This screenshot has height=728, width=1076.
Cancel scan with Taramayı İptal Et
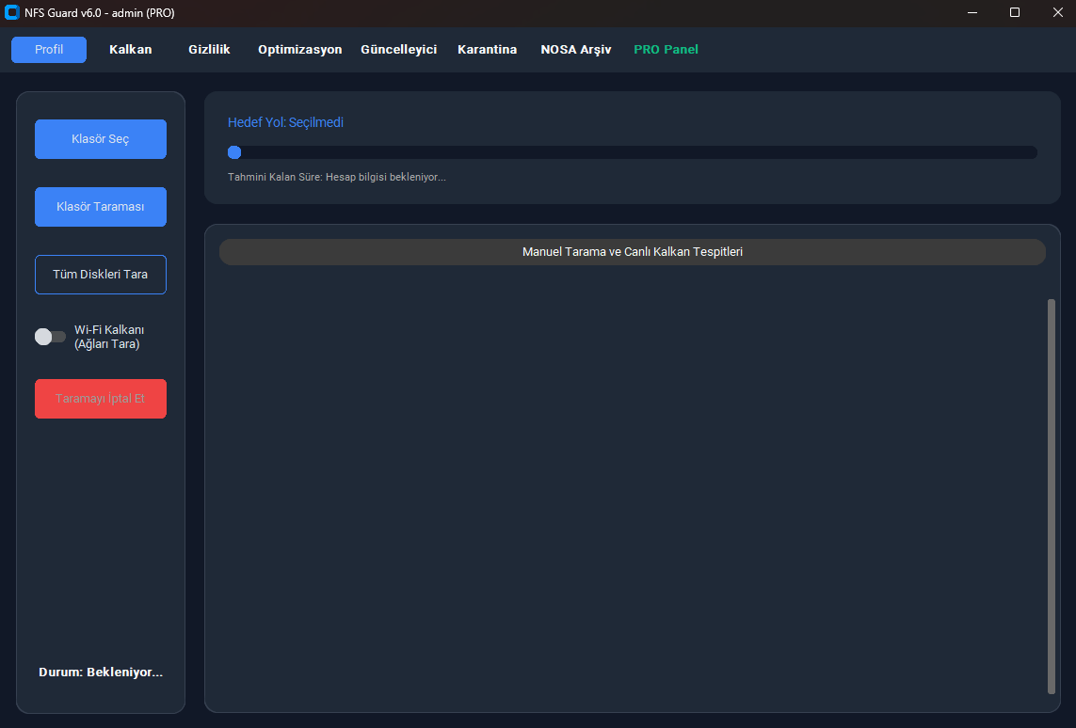tap(101, 398)
